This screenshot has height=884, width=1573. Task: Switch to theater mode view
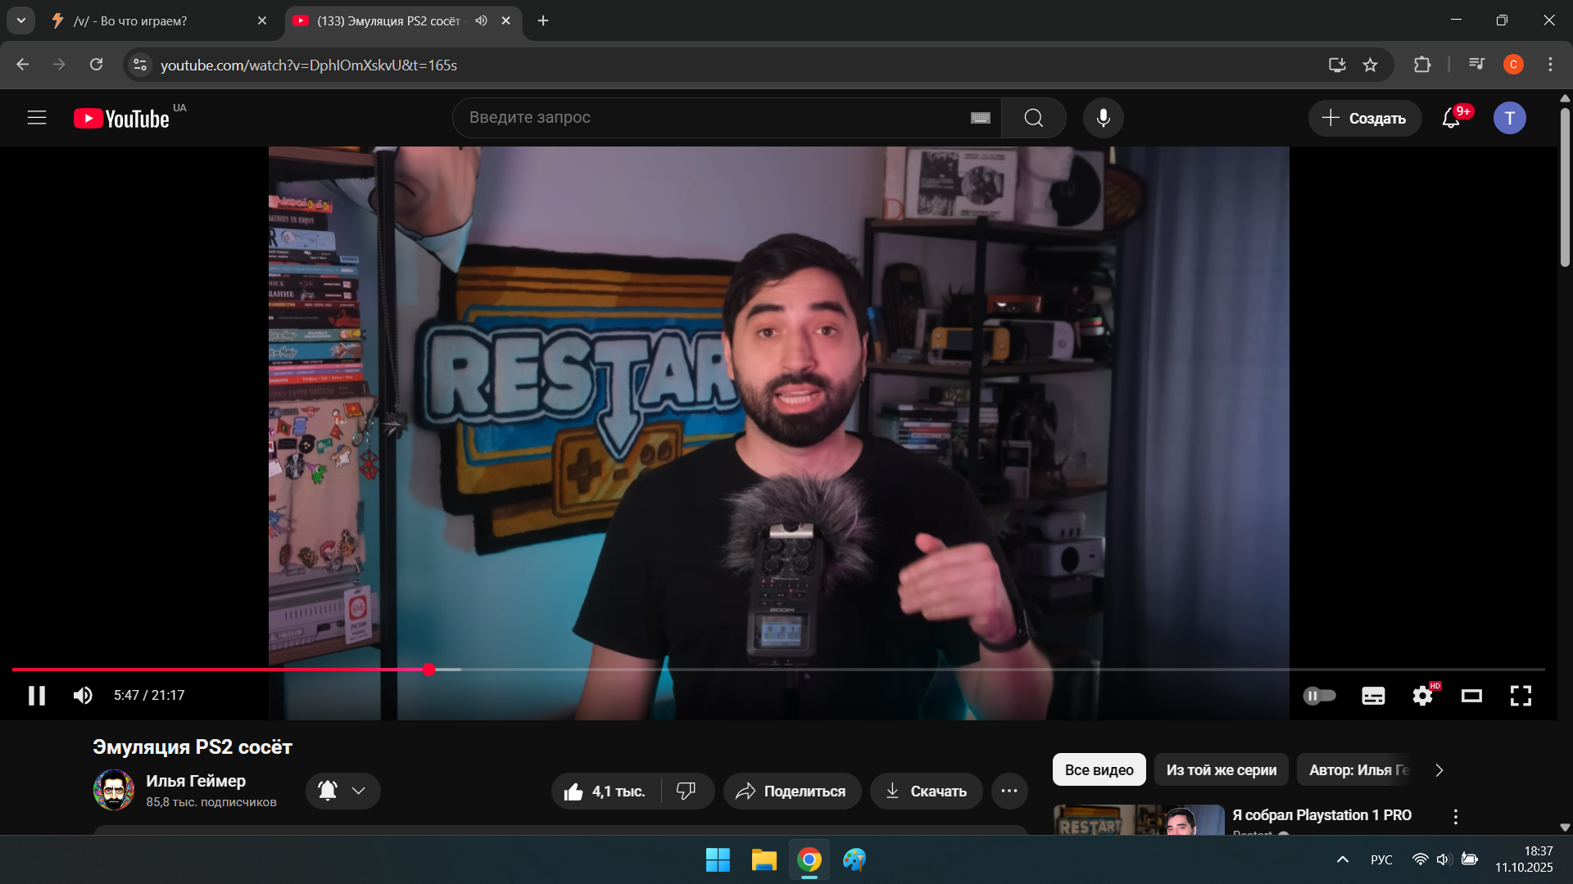click(x=1471, y=696)
